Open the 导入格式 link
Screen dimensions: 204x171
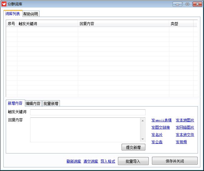108,161
